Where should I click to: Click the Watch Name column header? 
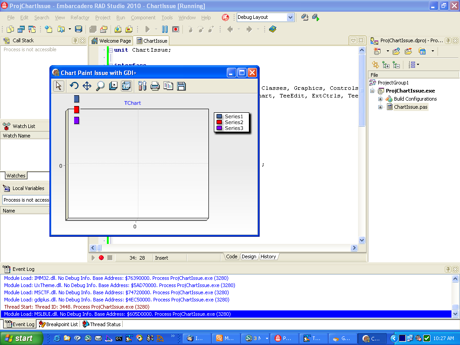point(25,136)
